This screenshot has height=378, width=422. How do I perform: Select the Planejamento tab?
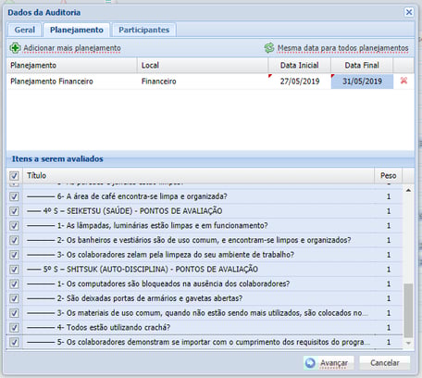77,30
